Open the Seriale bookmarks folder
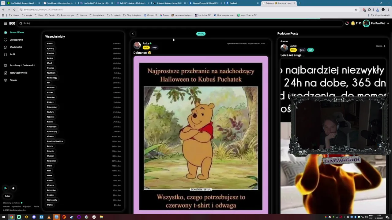This screenshot has width=392, height=220. click(50, 15)
